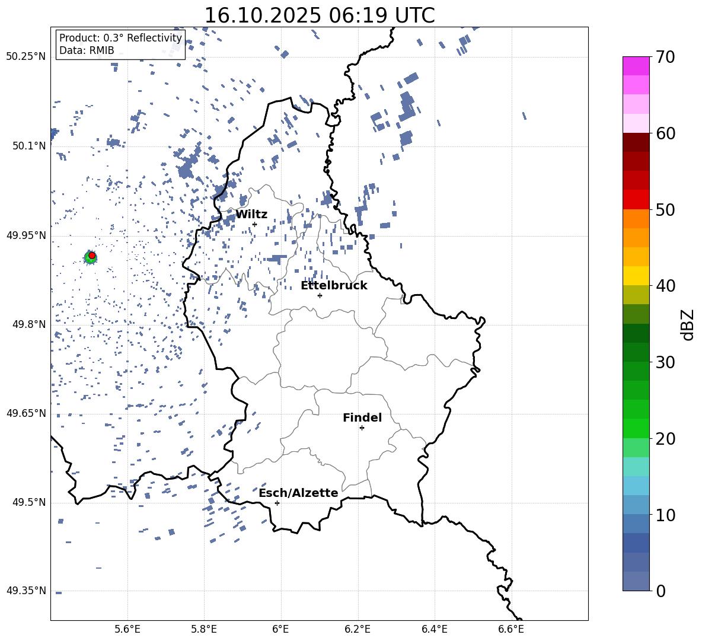Click the Wiltz station cross marker
The image size is (702, 641).
pyautogui.click(x=255, y=224)
